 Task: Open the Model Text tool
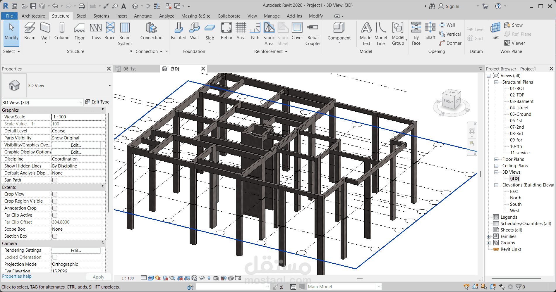click(x=366, y=34)
